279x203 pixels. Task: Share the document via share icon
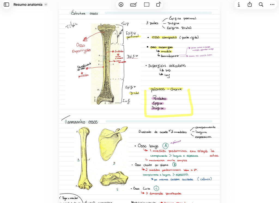250,4
